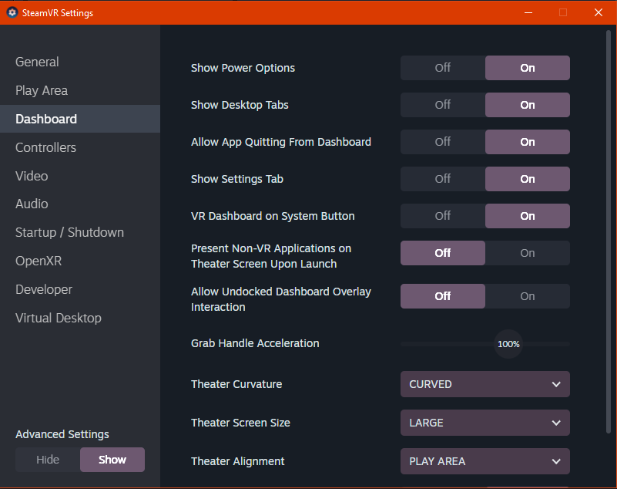Screen dimensions: 617x489
Task: Turn off VR Dashboard on System Button
Action: [443, 216]
